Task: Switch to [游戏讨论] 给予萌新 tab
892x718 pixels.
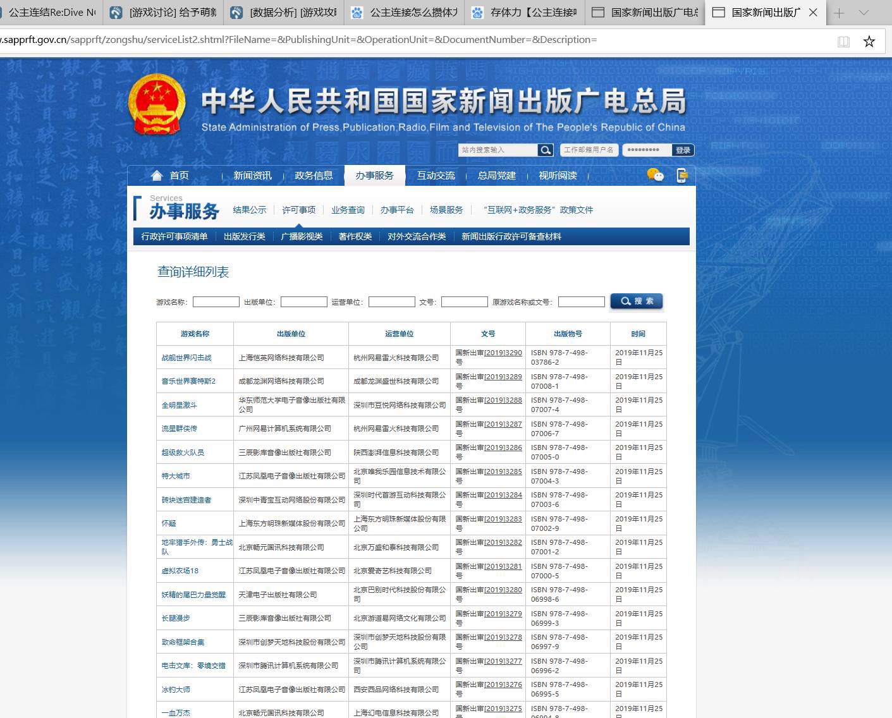Action: [163, 13]
